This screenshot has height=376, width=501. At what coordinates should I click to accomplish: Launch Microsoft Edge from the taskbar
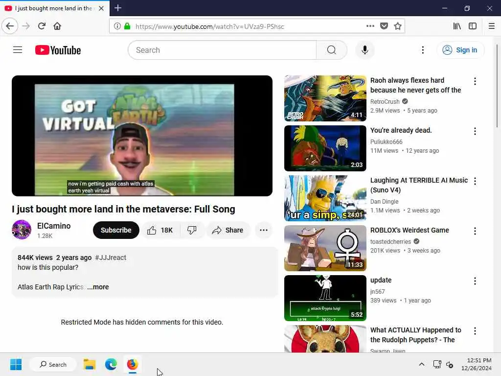[111, 364]
